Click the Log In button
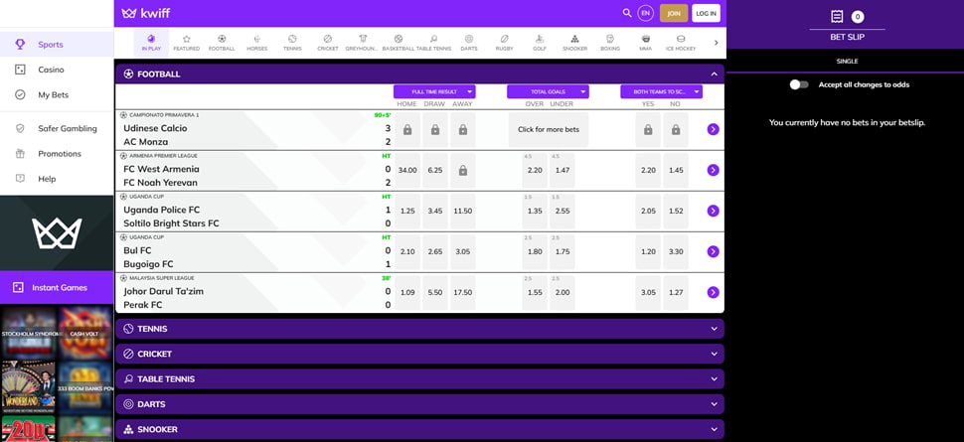 point(706,13)
